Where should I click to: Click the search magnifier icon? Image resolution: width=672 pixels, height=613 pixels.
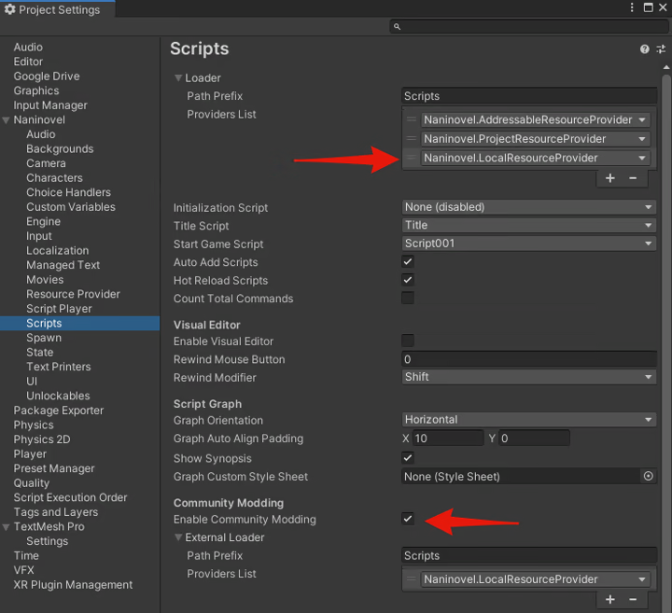pyautogui.click(x=397, y=26)
